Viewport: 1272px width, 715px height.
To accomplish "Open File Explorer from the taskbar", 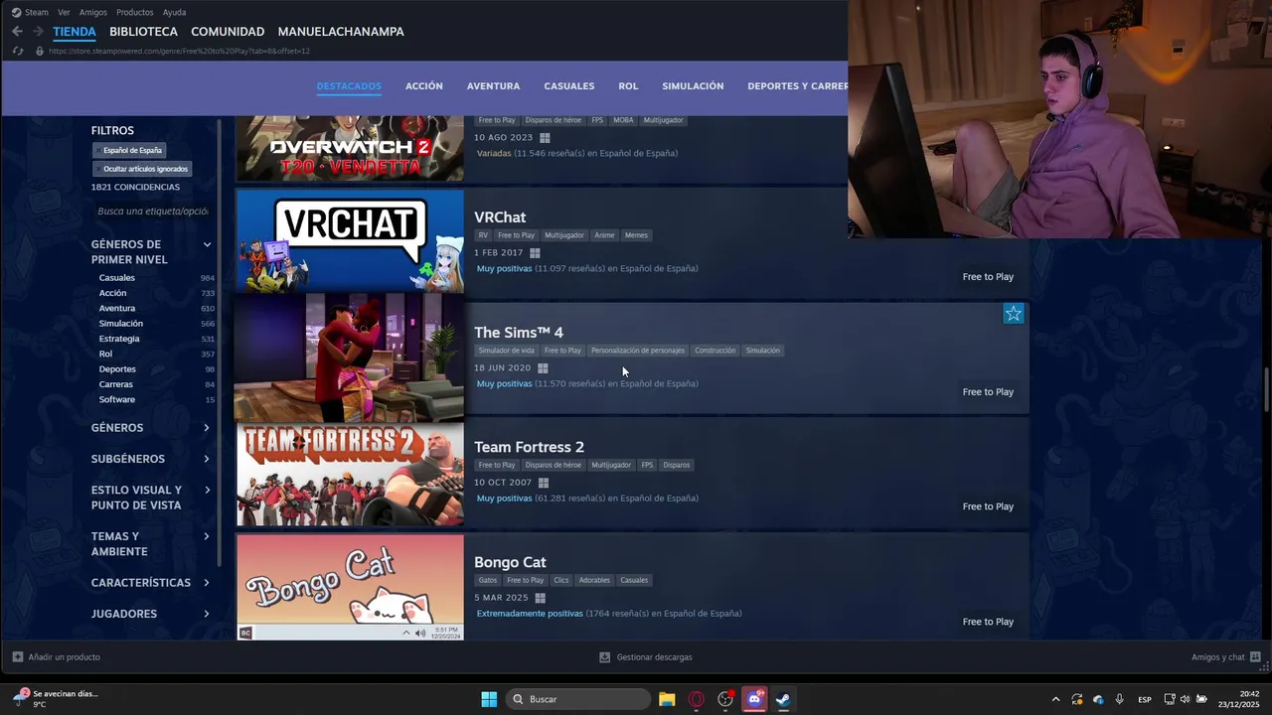I will click(667, 699).
